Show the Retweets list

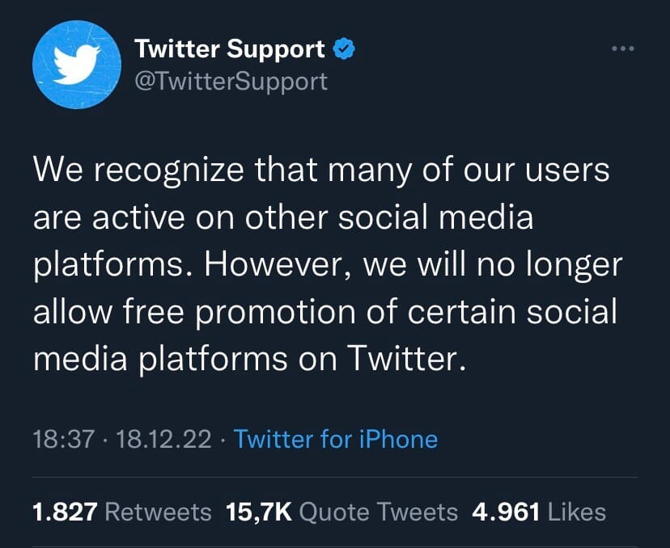pyautogui.click(x=158, y=512)
